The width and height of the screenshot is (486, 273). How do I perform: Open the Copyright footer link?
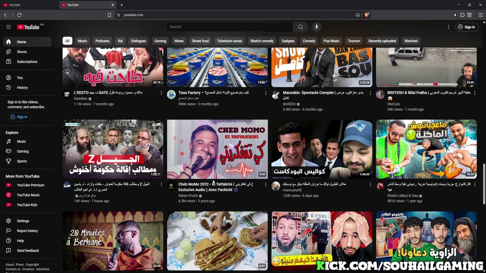[32, 265]
